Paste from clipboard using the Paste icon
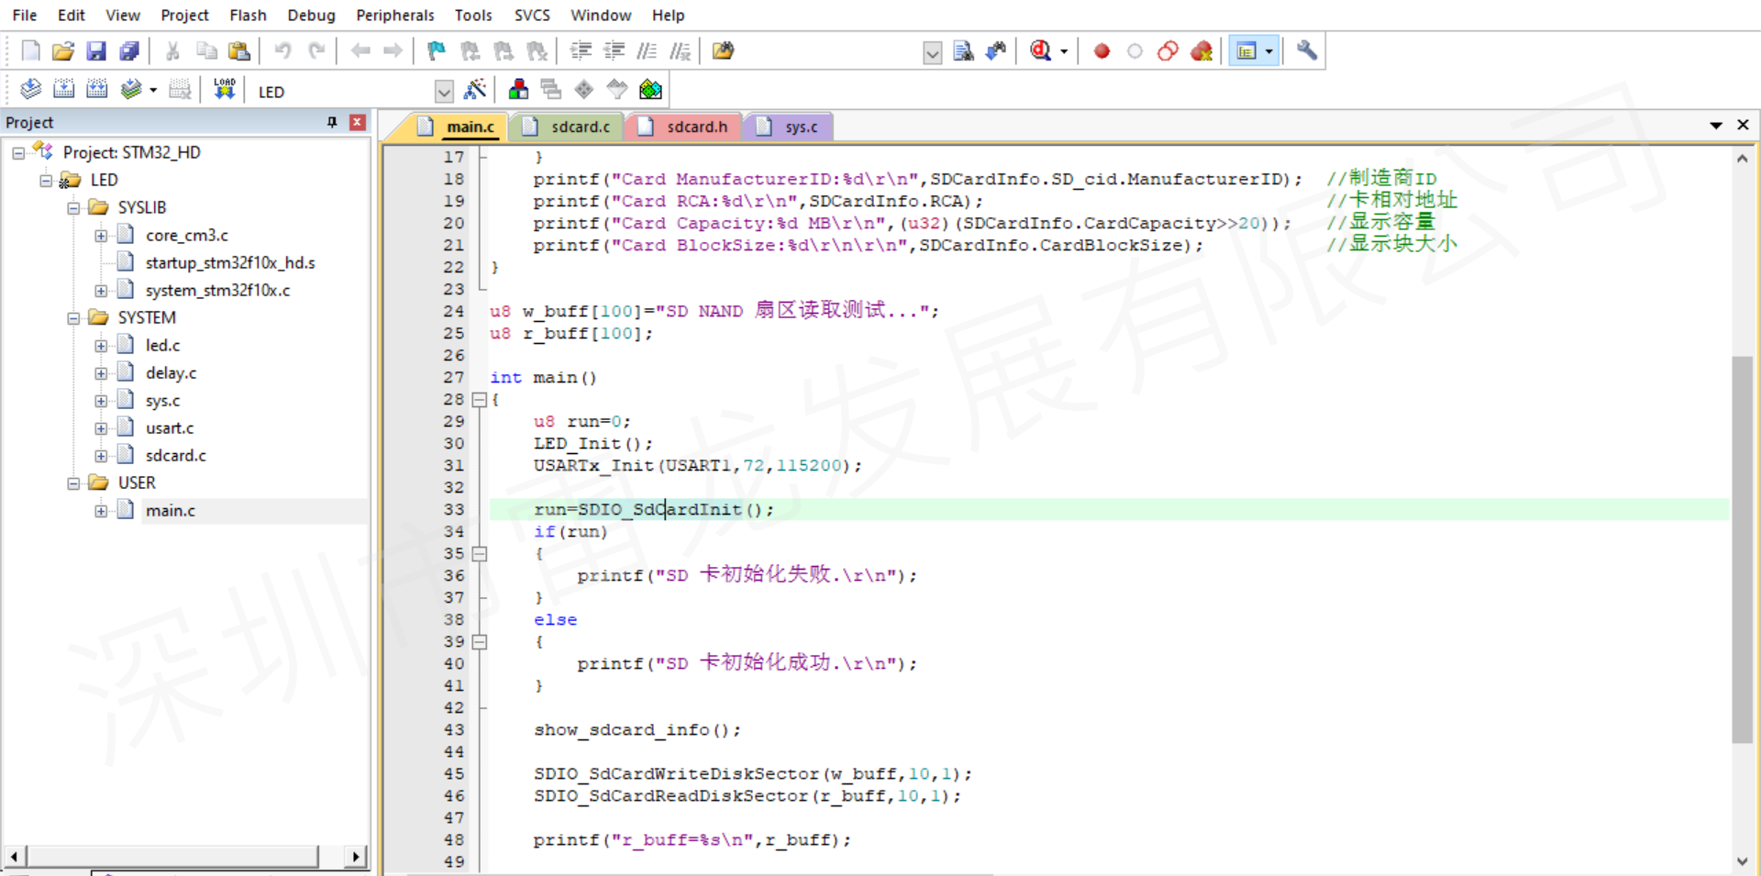 coord(239,51)
